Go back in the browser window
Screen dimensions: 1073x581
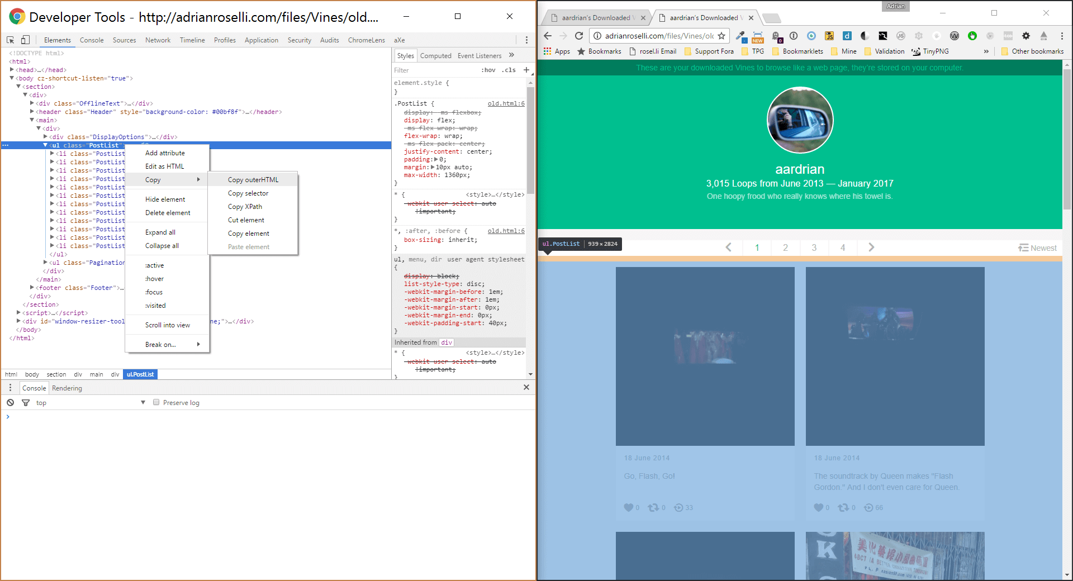click(x=548, y=36)
